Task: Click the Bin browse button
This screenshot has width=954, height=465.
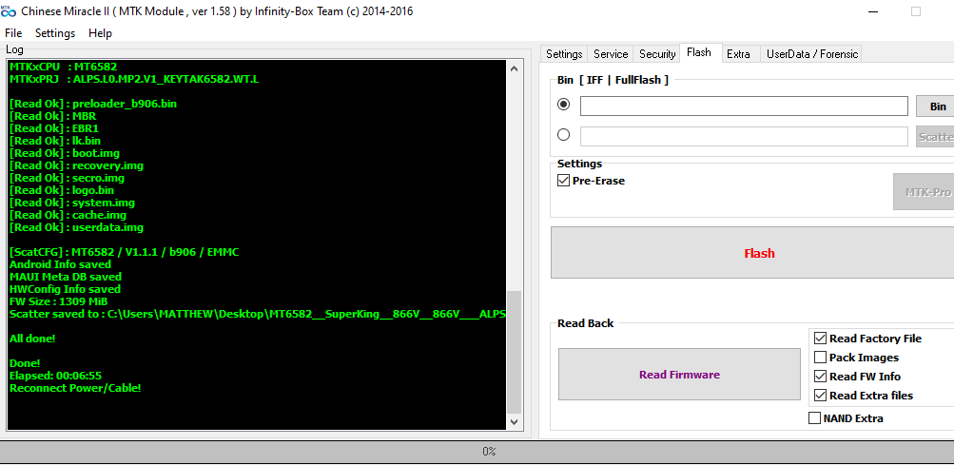Action: tap(935, 106)
